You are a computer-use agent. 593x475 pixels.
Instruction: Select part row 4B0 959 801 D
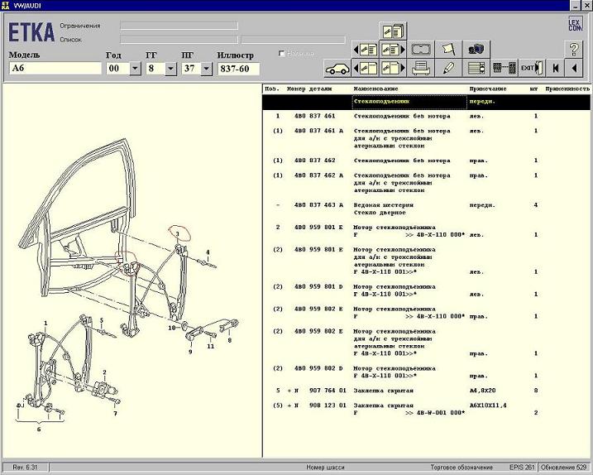pos(426,290)
